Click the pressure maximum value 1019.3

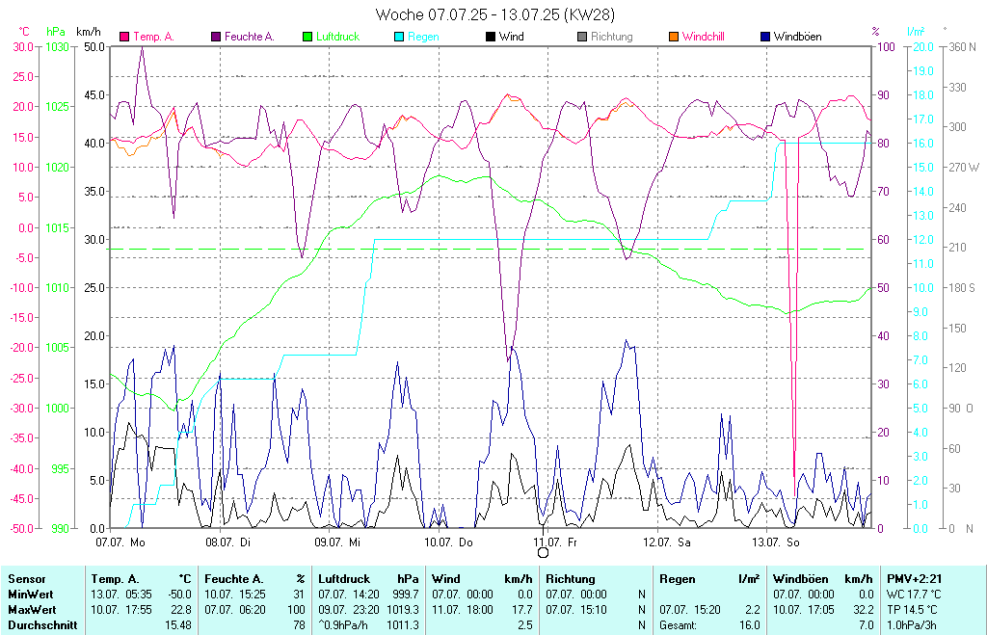click(x=403, y=610)
